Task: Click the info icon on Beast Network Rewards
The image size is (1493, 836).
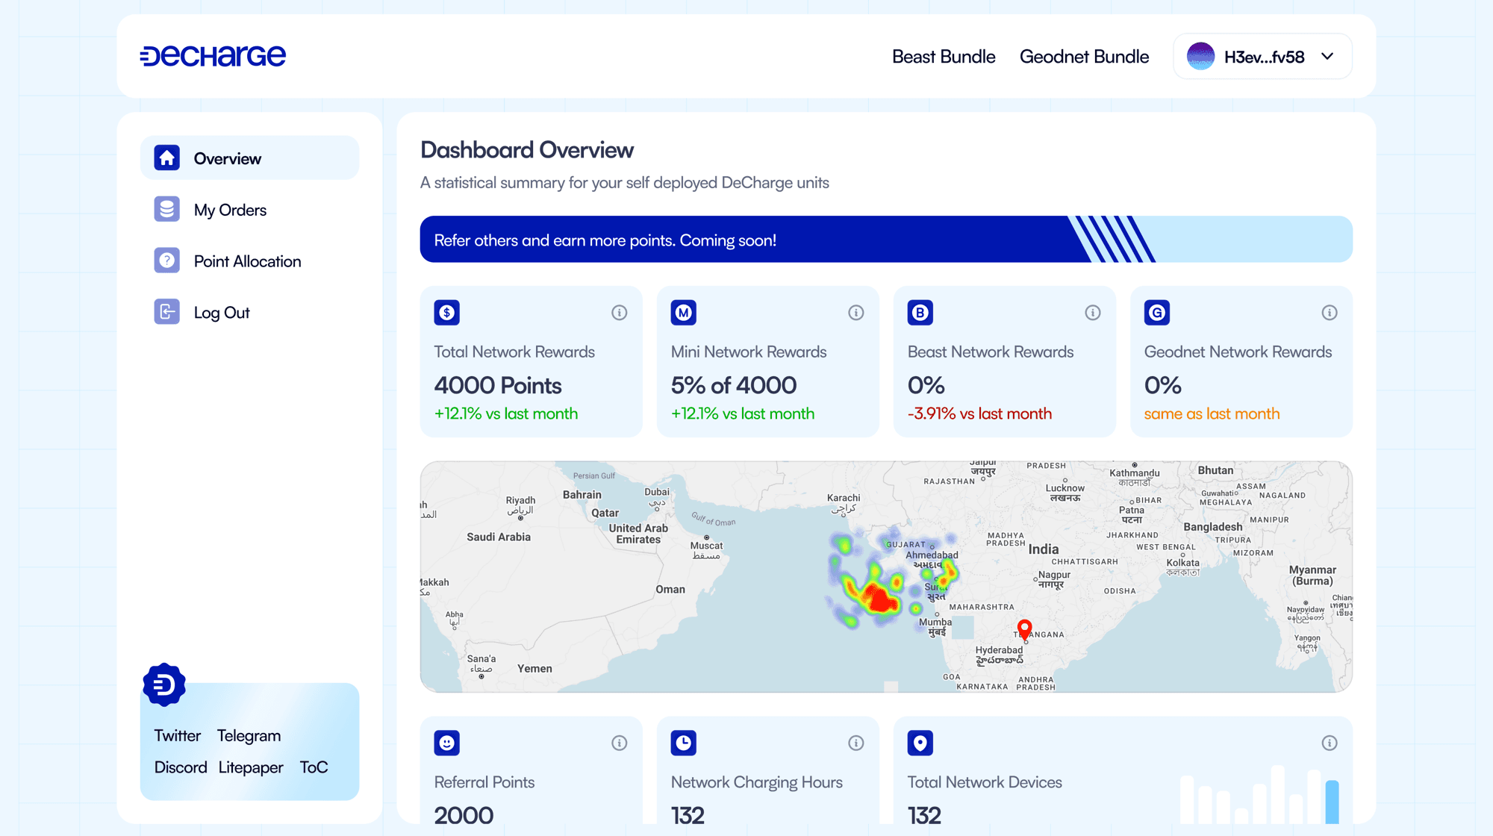Action: pyautogui.click(x=1092, y=313)
